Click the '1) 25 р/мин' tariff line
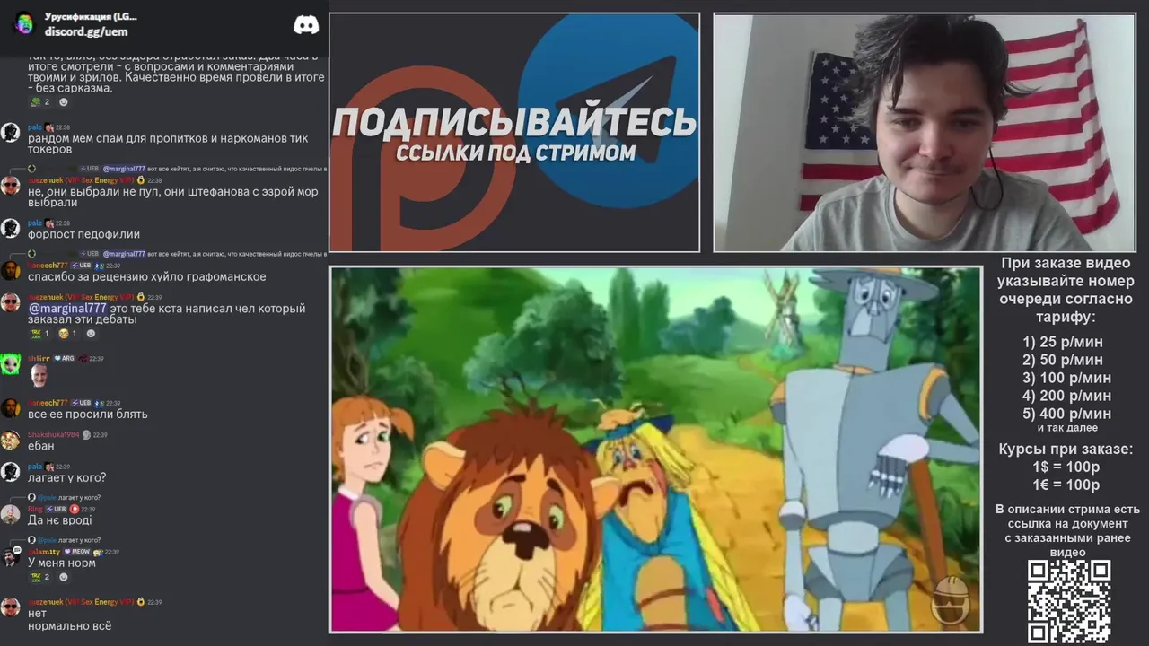The image size is (1149, 646). pos(1063,342)
